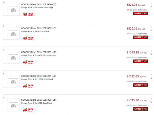Image resolution: width=154 pixels, height=115 pixels.
Task: Click up arrow icon beside third product price
Action: (x=151, y=51)
